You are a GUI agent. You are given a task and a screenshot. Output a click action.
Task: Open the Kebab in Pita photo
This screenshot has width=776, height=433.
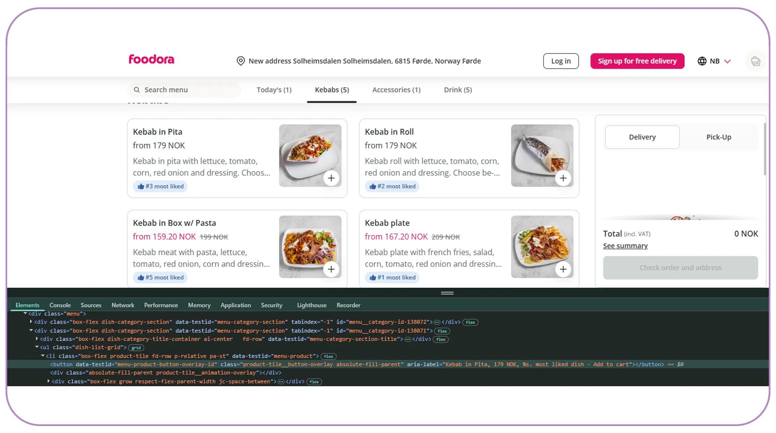point(310,156)
